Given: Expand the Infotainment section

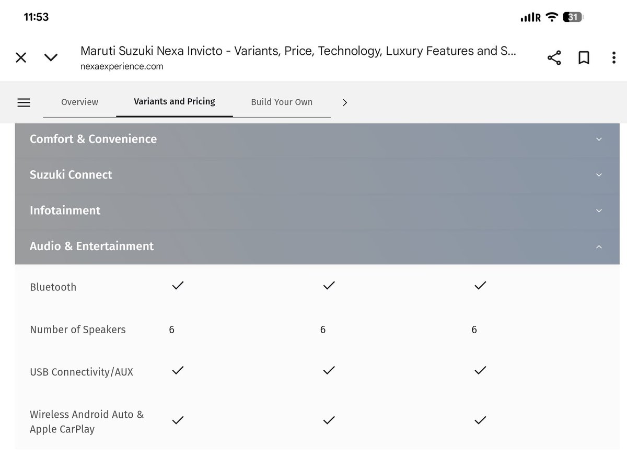Looking at the screenshot, I should click(x=317, y=210).
